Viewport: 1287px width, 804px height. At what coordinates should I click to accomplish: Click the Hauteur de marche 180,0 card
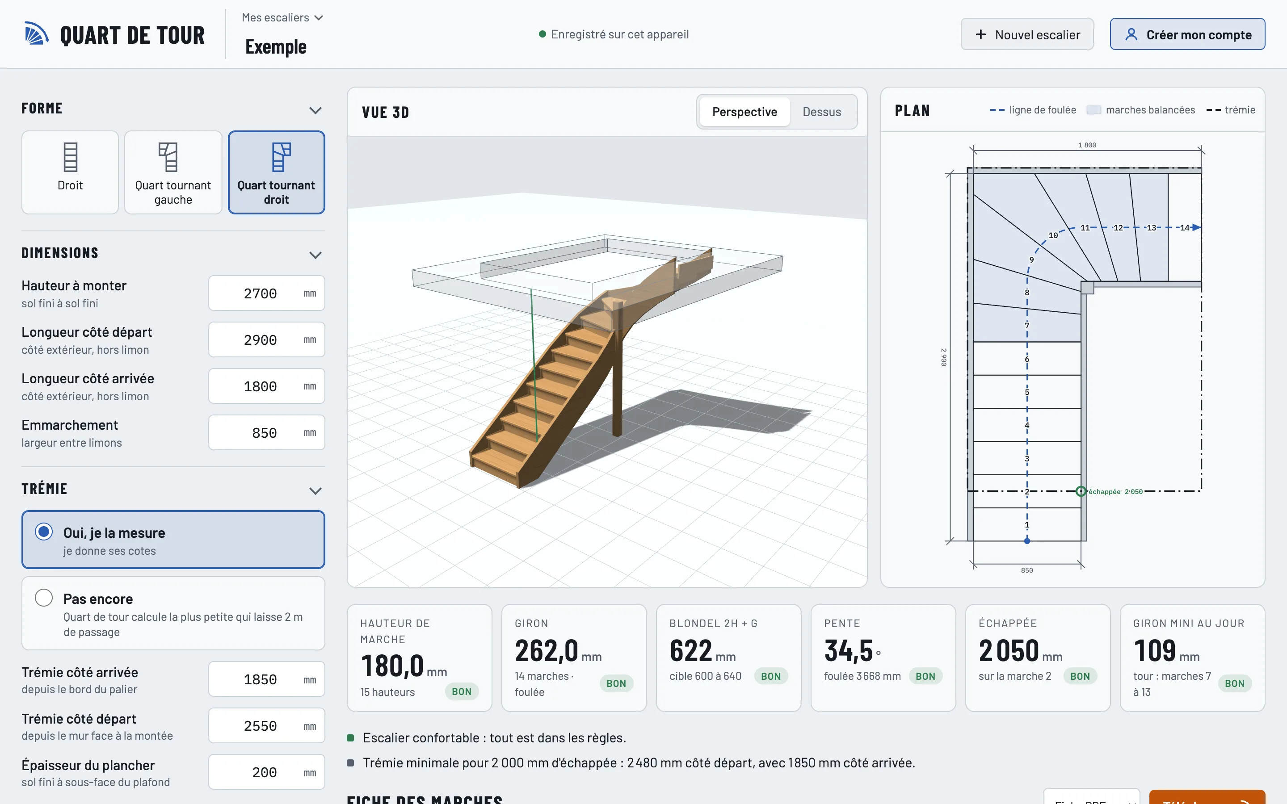[420, 658]
